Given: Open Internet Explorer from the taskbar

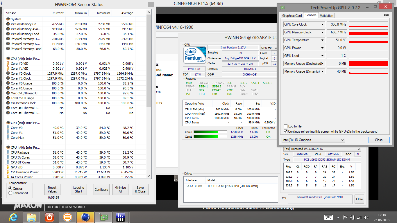Looking at the screenshot, I should (x=13, y=217).
